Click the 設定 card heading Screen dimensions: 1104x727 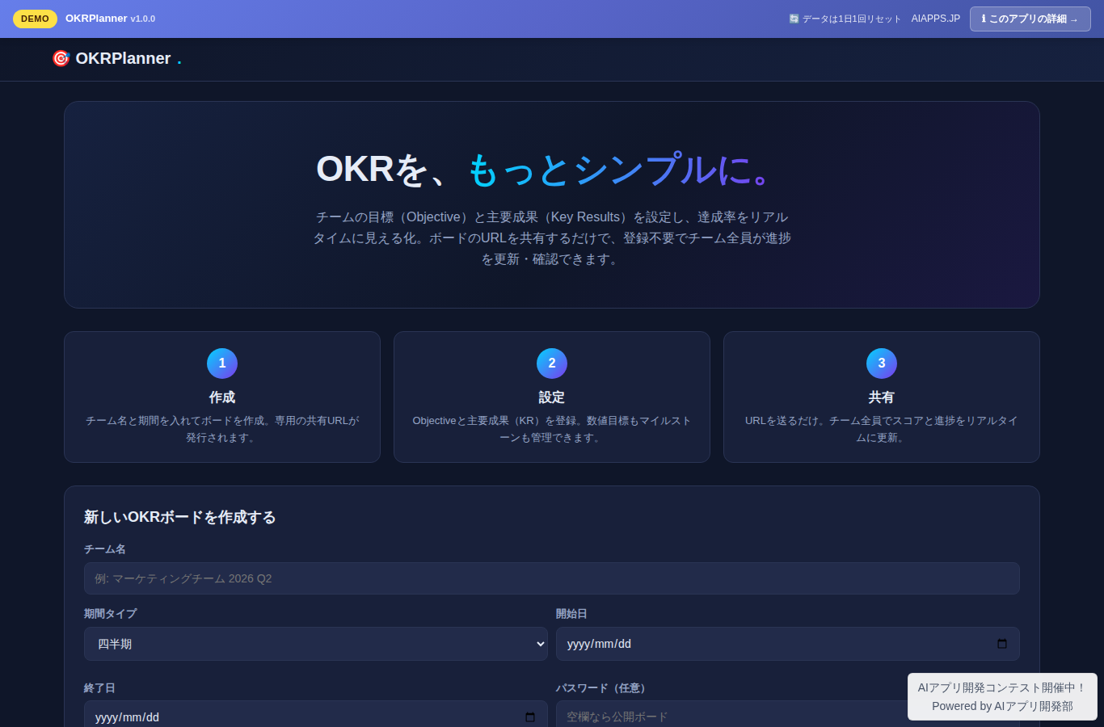552,397
